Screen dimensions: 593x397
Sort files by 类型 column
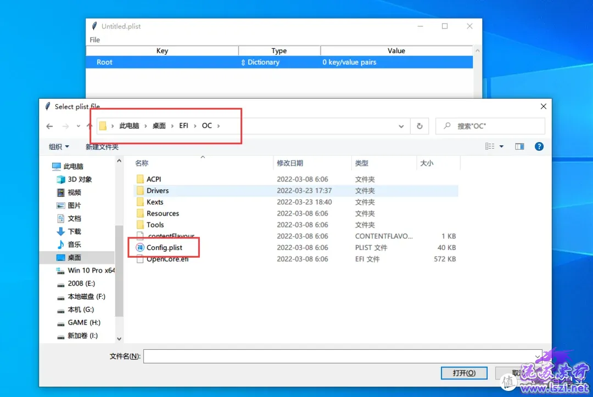click(361, 163)
